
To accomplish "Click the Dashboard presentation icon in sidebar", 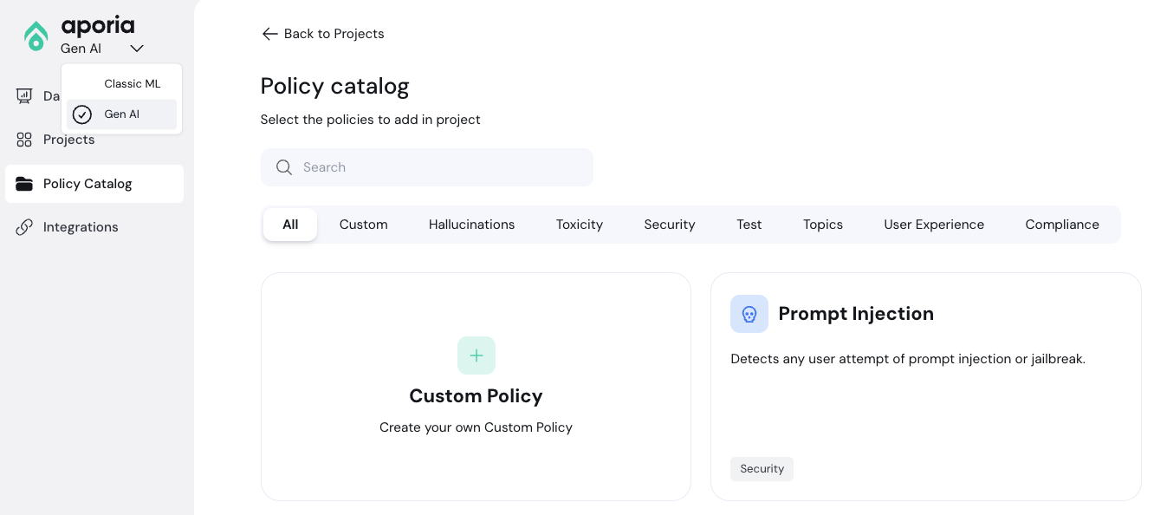I will point(24,96).
